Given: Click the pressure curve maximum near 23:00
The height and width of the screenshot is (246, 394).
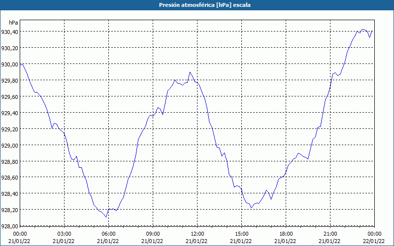Looking at the screenshot, I should (x=362, y=30).
